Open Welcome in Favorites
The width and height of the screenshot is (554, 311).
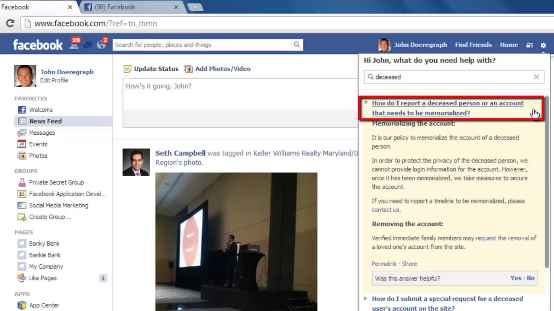point(41,110)
